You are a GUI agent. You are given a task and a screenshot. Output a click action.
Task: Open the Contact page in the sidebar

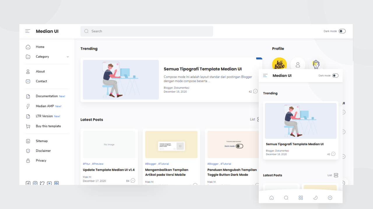click(x=41, y=81)
